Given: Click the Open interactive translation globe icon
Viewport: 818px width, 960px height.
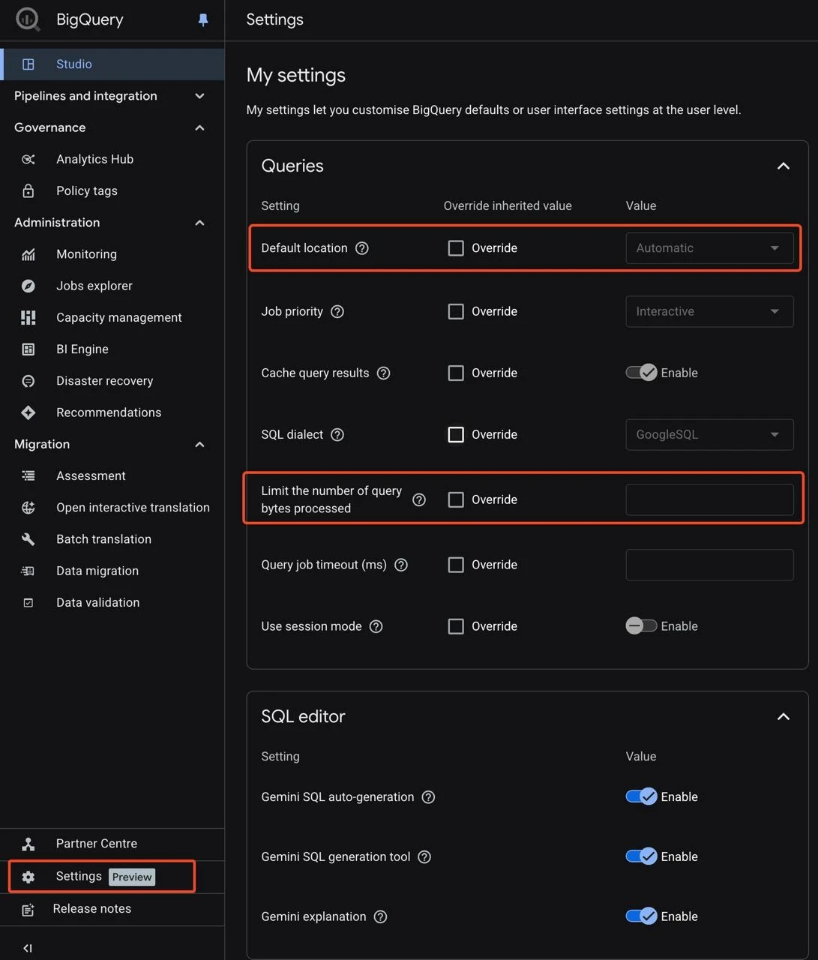Looking at the screenshot, I should click(x=28, y=508).
